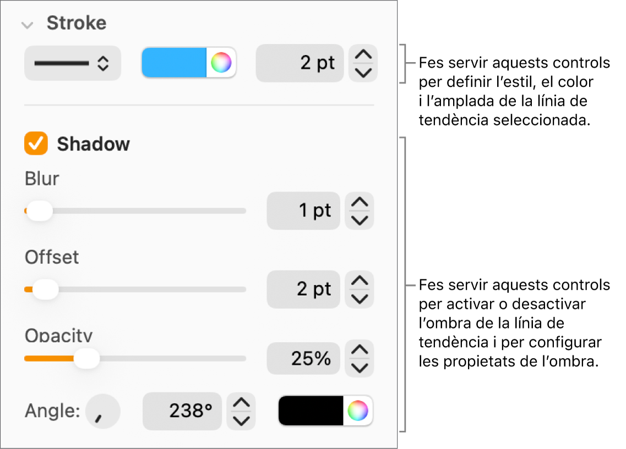Click the Opacity 25% value field

tap(303, 359)
